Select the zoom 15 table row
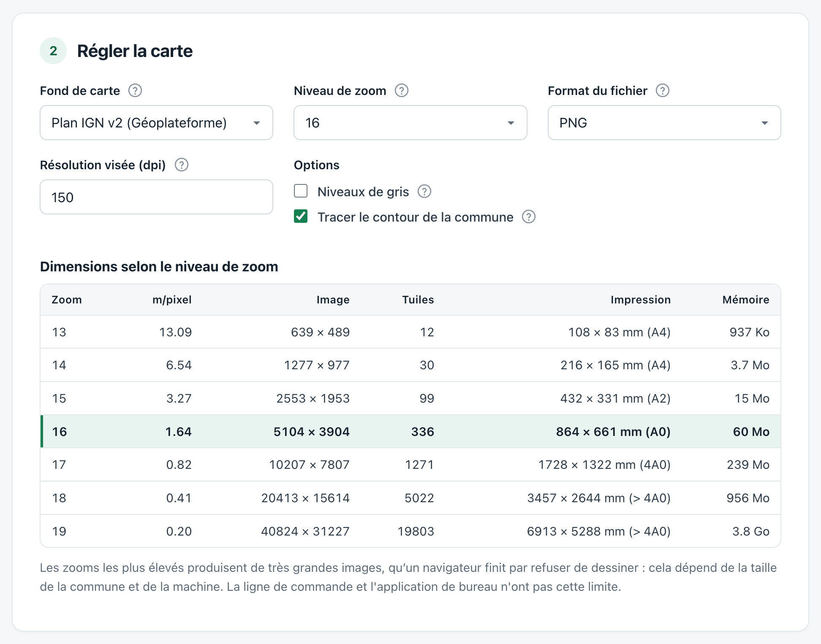The height and width of the screenshot is (644, 821). coord(410,398)
